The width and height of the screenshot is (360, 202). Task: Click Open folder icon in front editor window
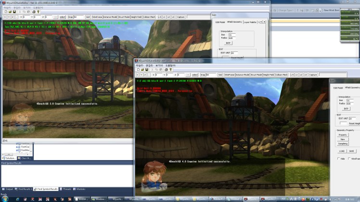(x=142, y=70)
